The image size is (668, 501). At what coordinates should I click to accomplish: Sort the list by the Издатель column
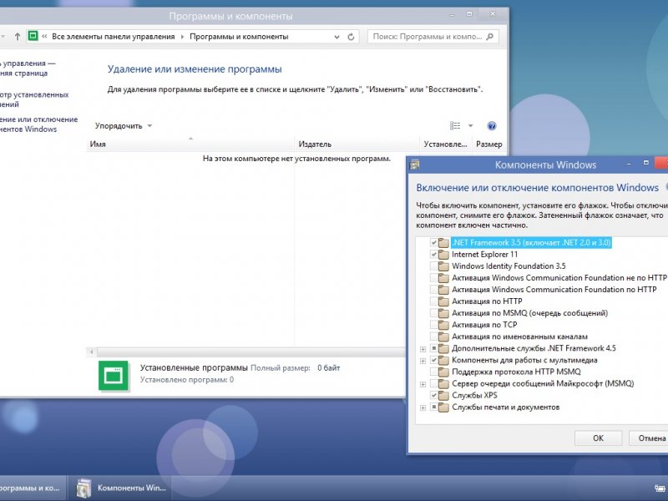click(x=357, y=144)
